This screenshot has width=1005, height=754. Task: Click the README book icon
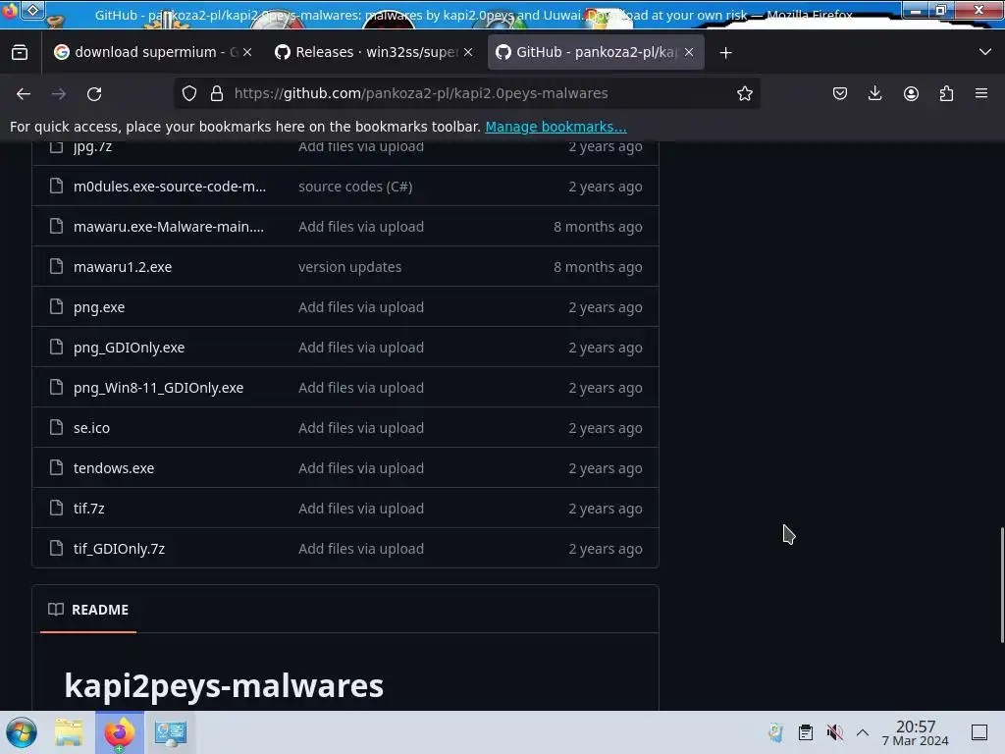[56, 609]
